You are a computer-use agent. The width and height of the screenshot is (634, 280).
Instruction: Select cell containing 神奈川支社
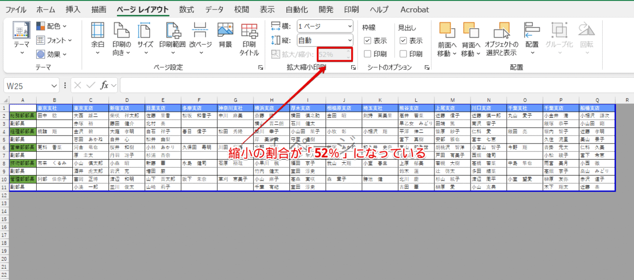coord(235,108)
